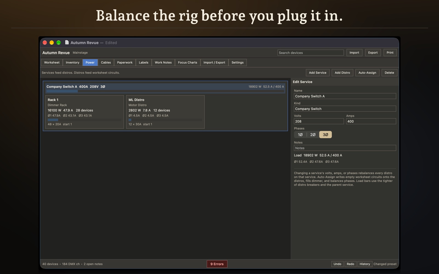Click 'Dimmer Rack' label on Rack 1

57,105
